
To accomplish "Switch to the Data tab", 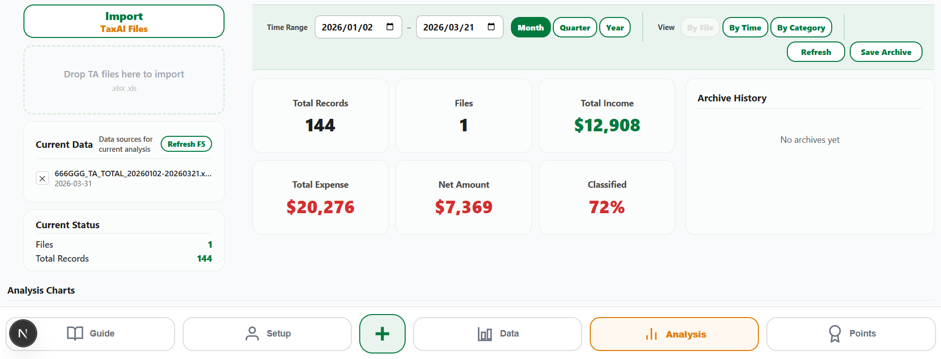I will pyautogui.click(x=497, y=334).
